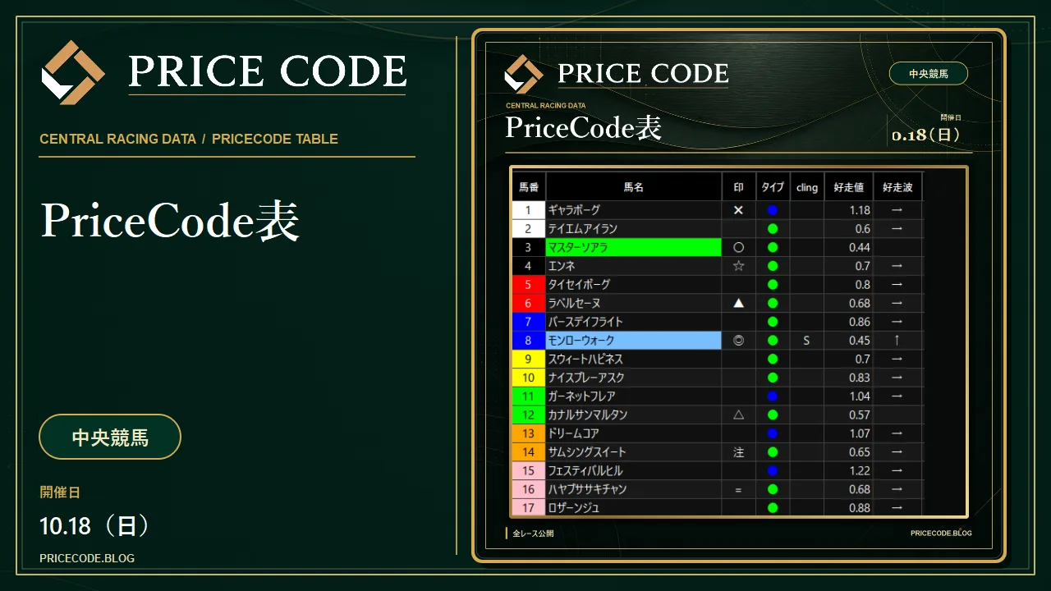This screenshot has height=591, width=1051.
Task: Click the horse name スウィートハピネス
Action: [585, 359]
